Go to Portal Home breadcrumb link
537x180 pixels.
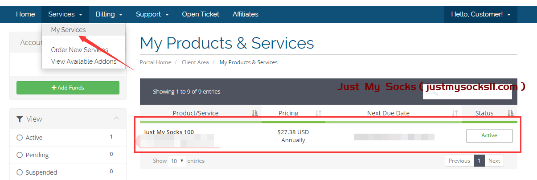155,62
